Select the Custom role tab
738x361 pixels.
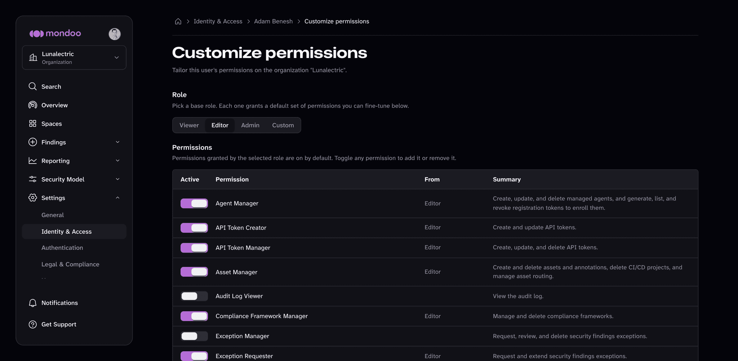coord(283,125)
